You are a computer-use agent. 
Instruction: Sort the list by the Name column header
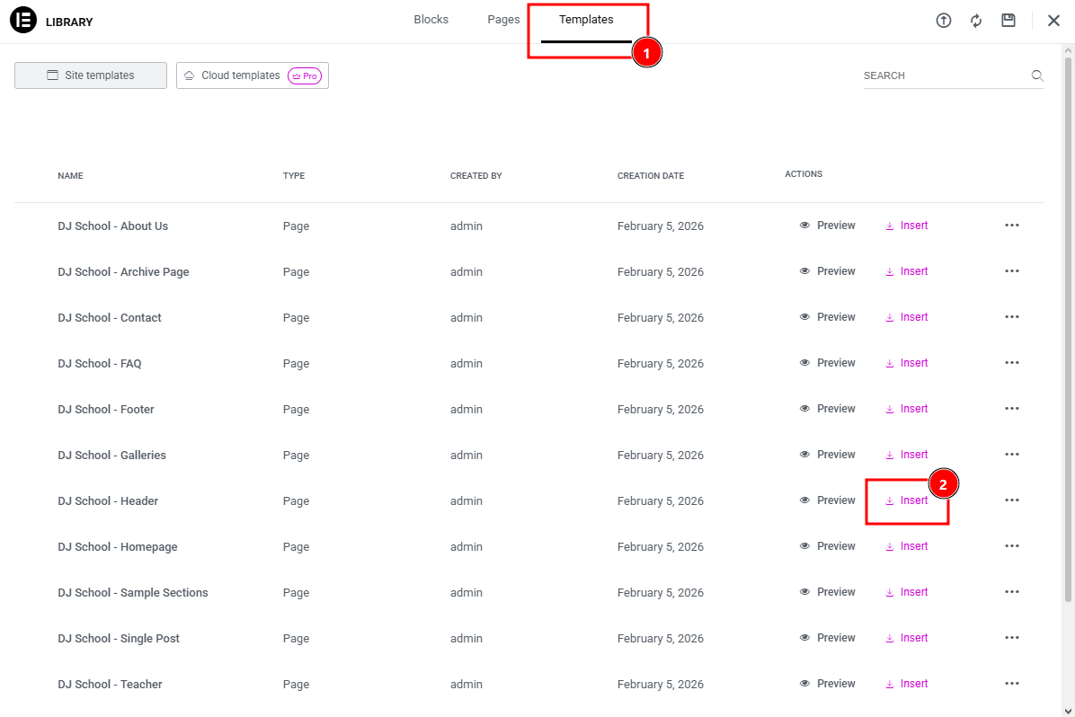(x=71, y=176)
